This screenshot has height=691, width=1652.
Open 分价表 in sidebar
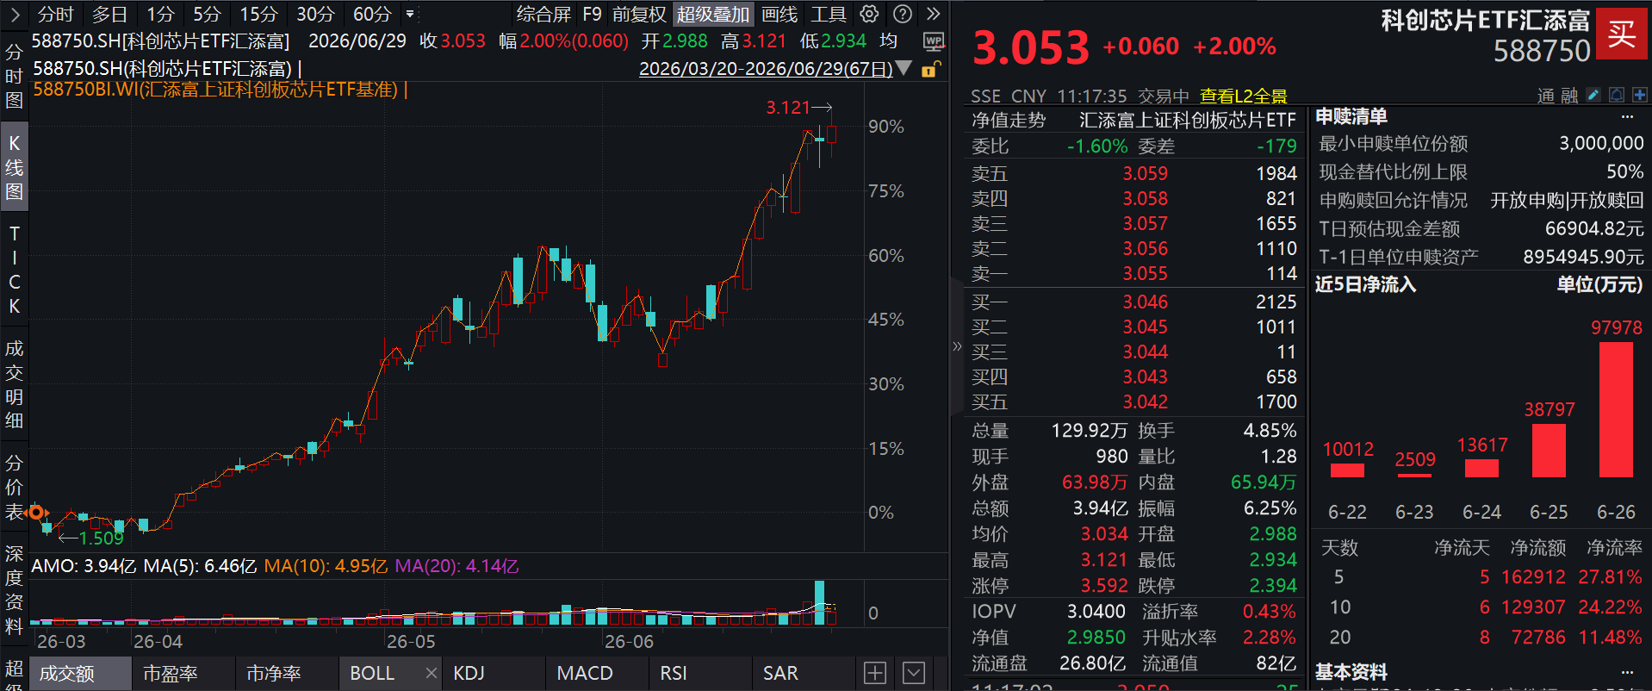[14, 487]
